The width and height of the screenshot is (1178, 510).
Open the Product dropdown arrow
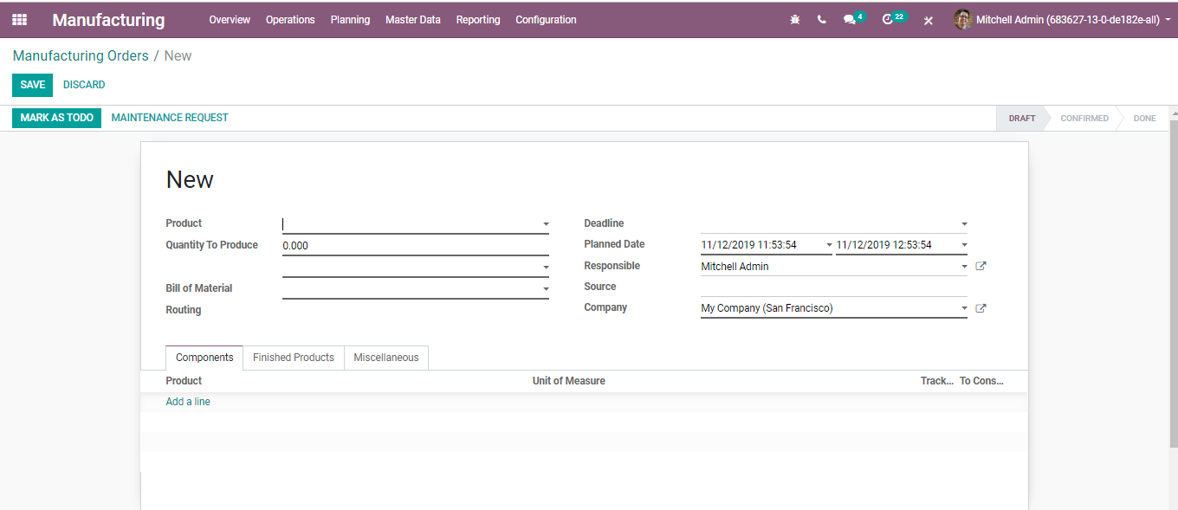tap(546, 224)
